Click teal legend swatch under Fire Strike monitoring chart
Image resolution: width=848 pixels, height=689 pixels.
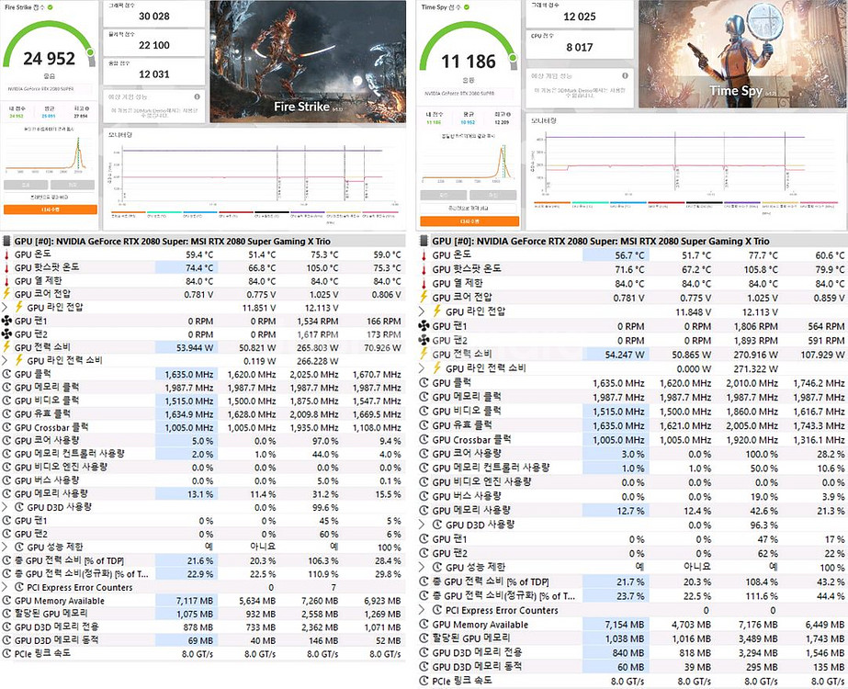tap(164, 212)
